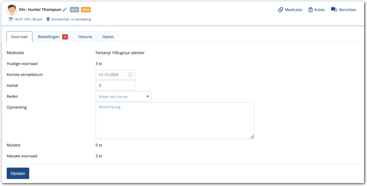Select the Voorraad tab

19,37
